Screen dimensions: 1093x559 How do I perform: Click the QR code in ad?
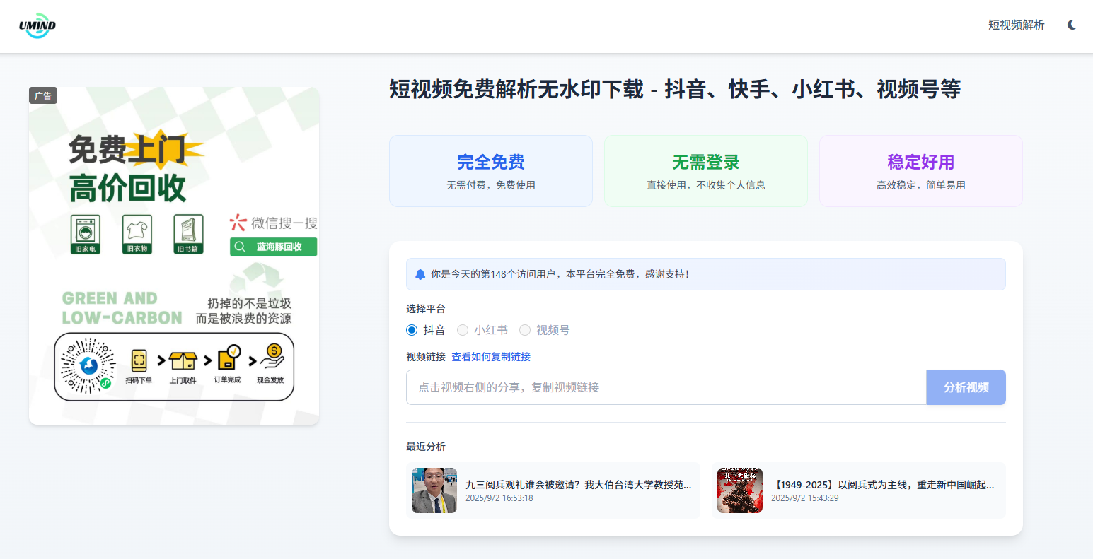88,365
